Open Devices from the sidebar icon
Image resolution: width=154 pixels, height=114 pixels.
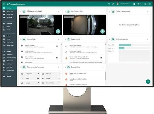pos(4,36)
